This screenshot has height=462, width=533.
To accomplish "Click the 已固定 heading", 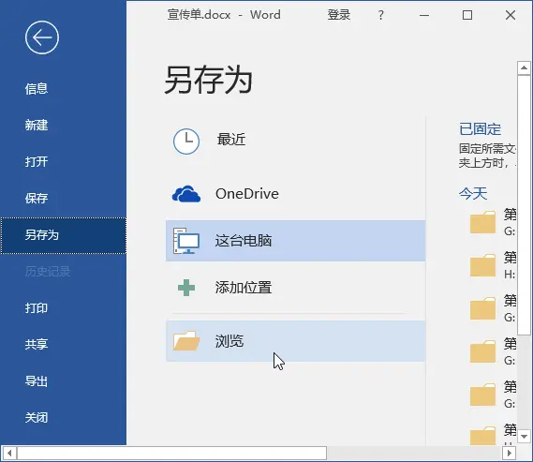I will pyautogui.click(x=480, y=129).
